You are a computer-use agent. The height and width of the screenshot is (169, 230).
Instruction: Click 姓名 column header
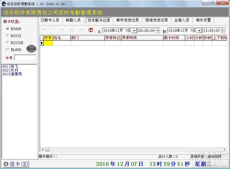pos(62,38)
